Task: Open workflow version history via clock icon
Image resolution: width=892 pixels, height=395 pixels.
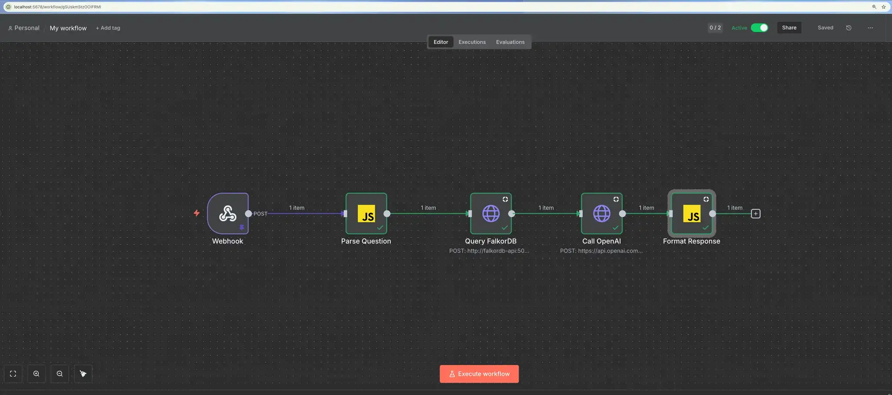Action: (848, 27)
